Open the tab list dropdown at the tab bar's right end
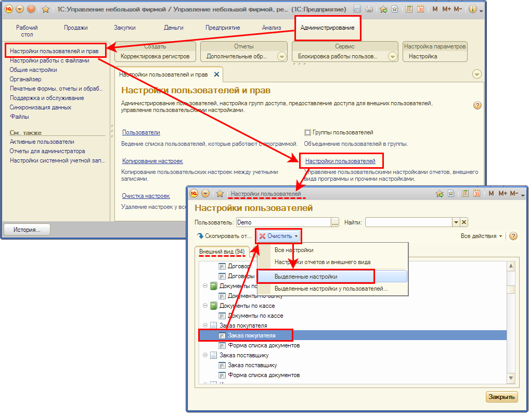Viewport: 529px width, 413px height. (x=476, y=74)
